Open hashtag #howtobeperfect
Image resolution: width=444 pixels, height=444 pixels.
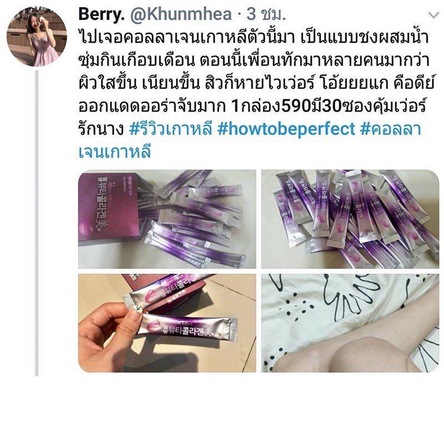coord(286,129)
